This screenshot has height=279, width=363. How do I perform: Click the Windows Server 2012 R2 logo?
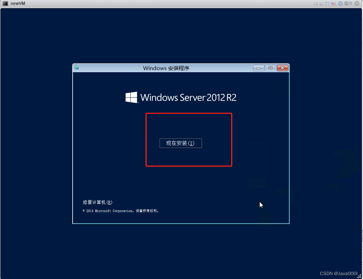(x=181, y=97)
